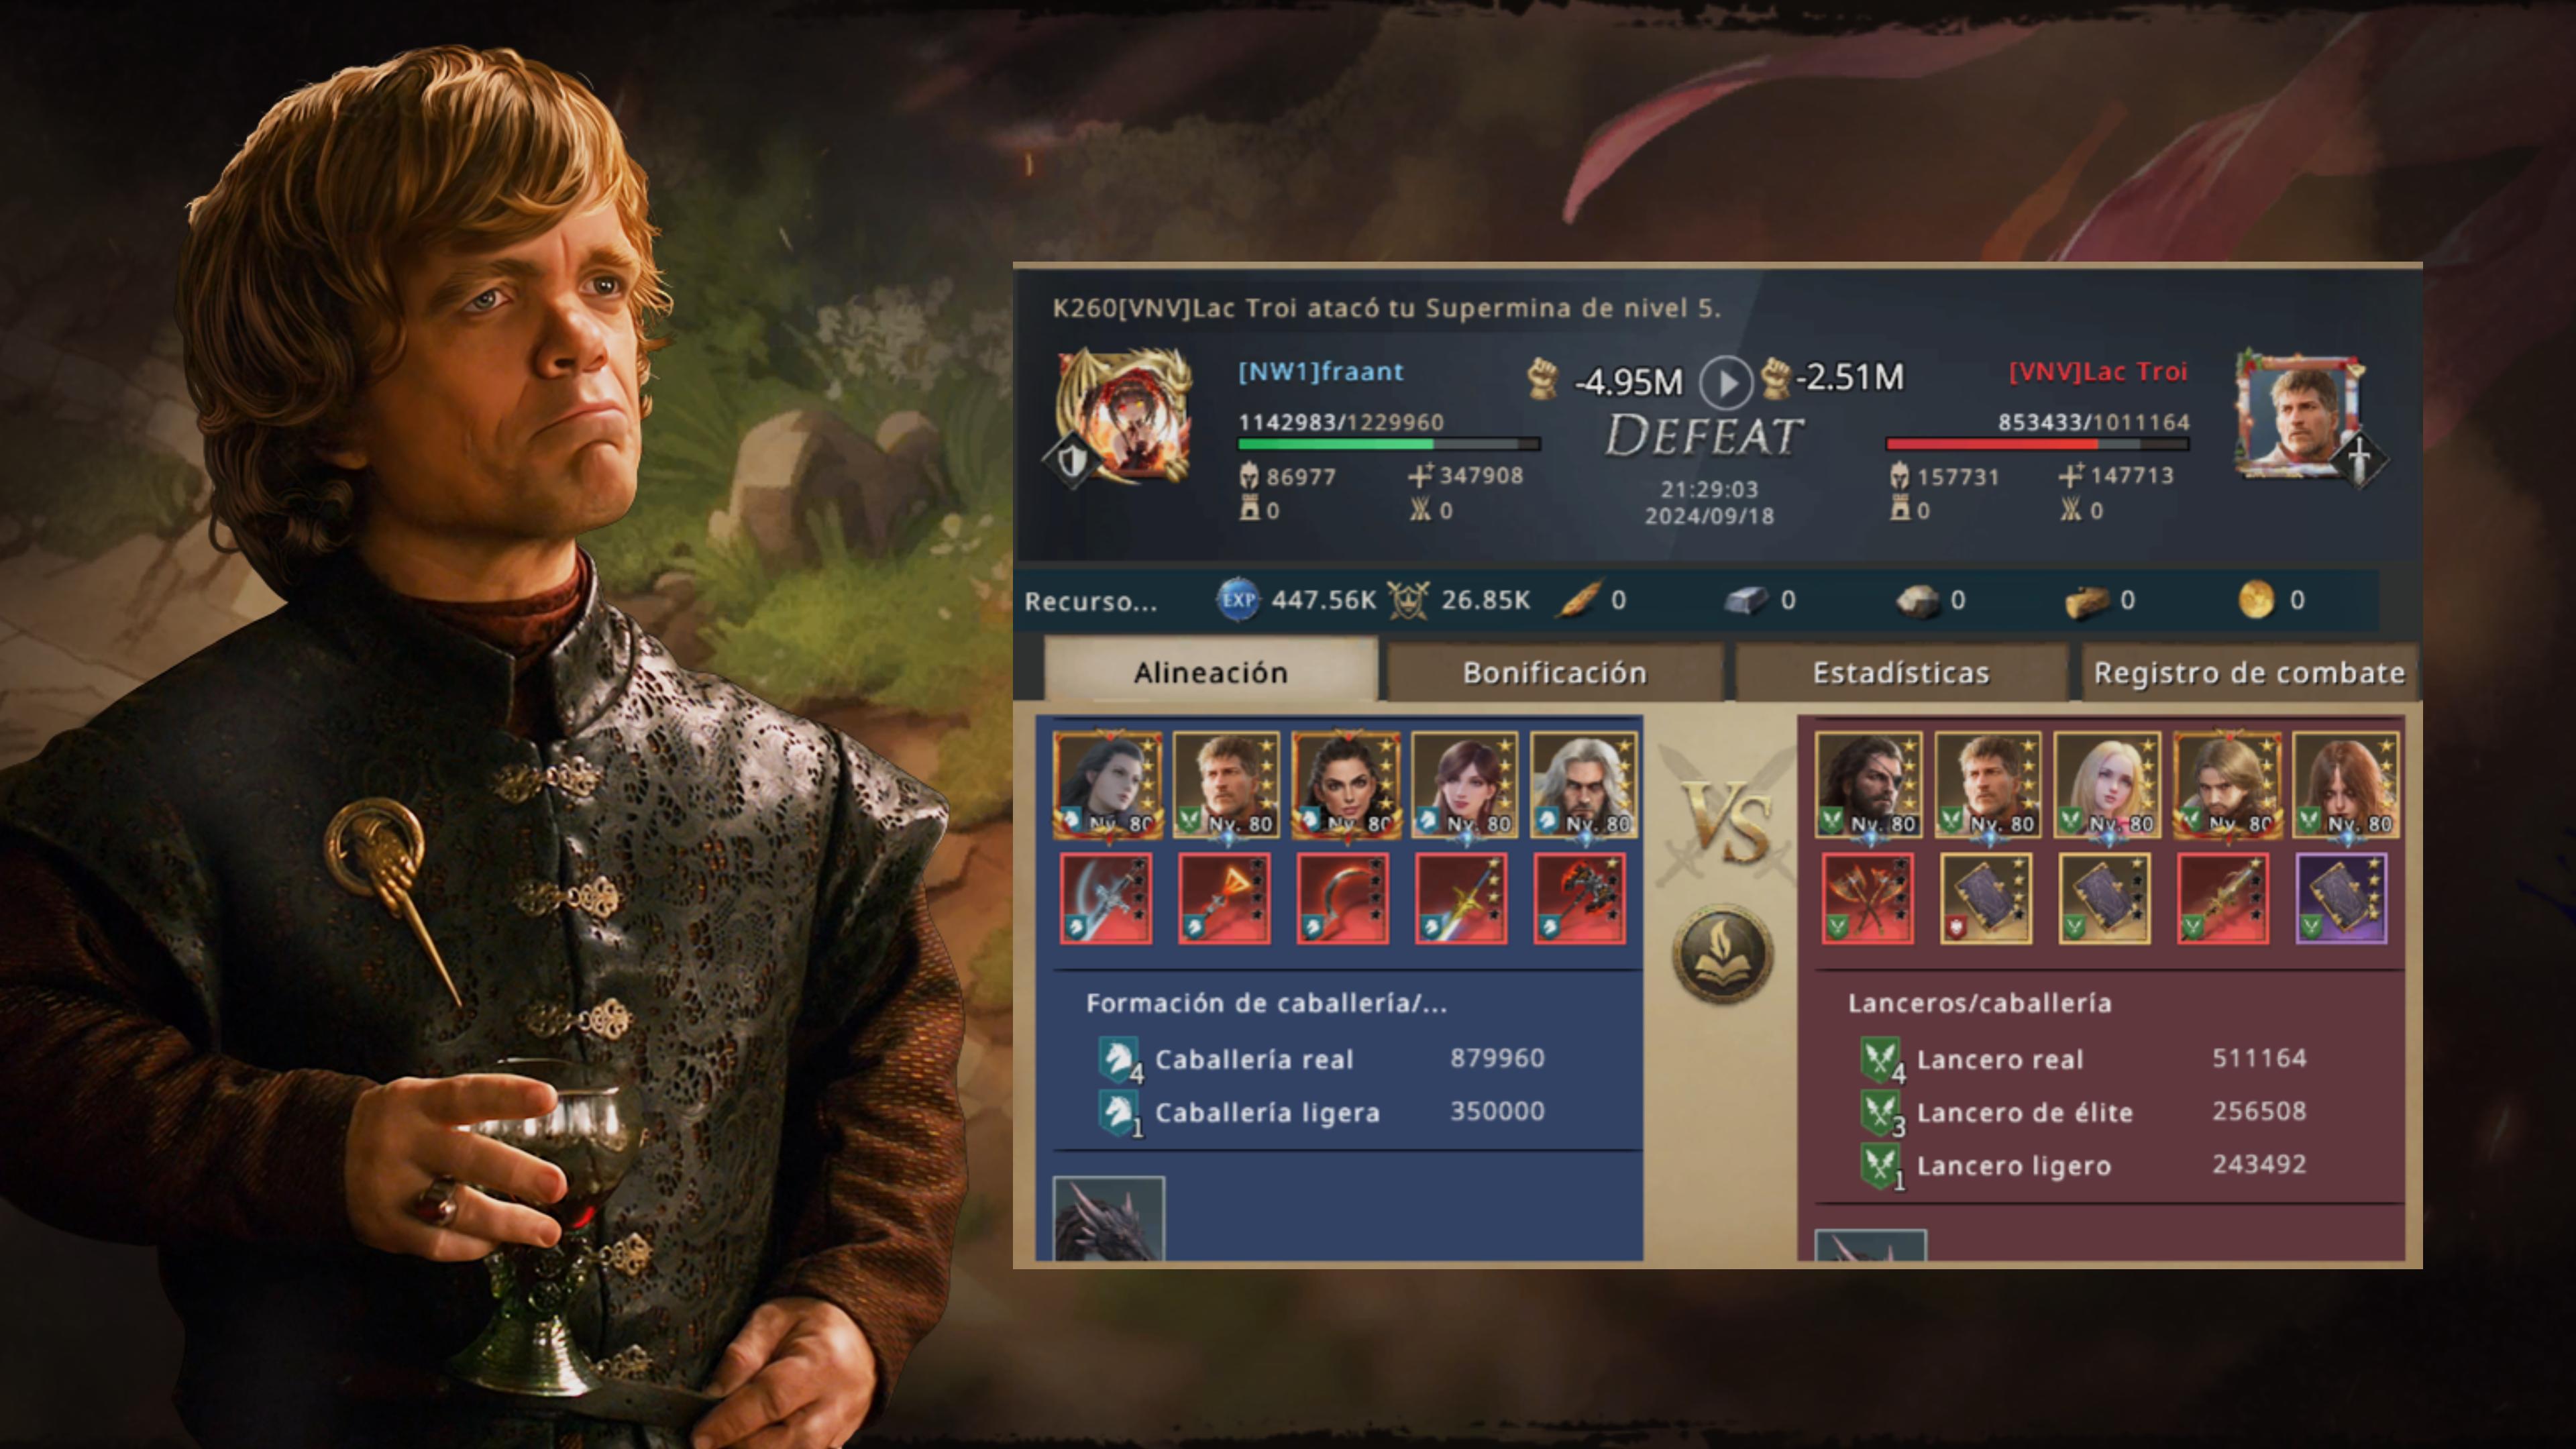Select the white-haired hero in blue lineup
Screen dimensions: 2576x1449
coord(1583,785)
